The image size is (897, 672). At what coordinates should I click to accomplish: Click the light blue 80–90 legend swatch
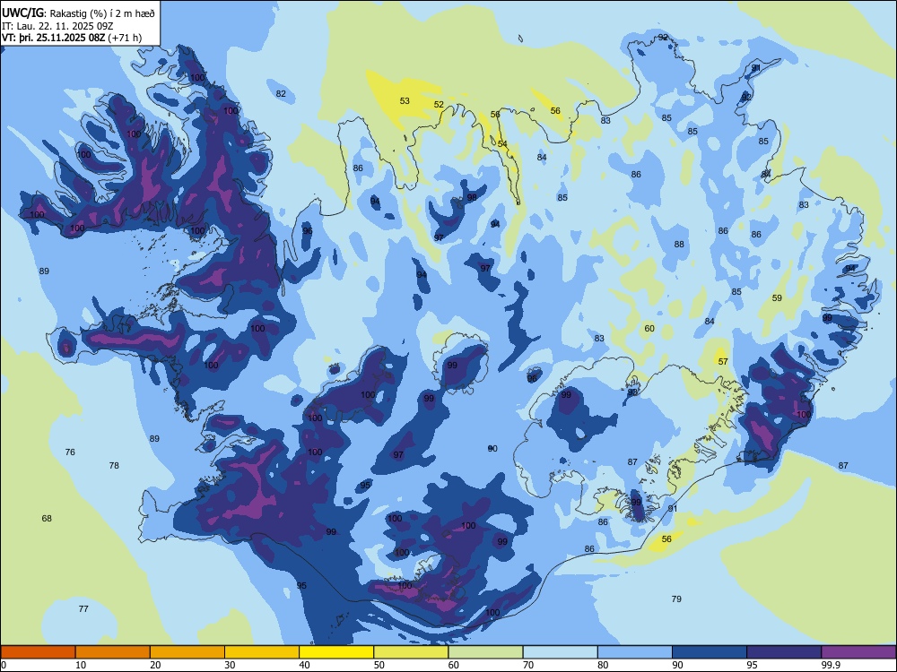click(x=635, y=652)
